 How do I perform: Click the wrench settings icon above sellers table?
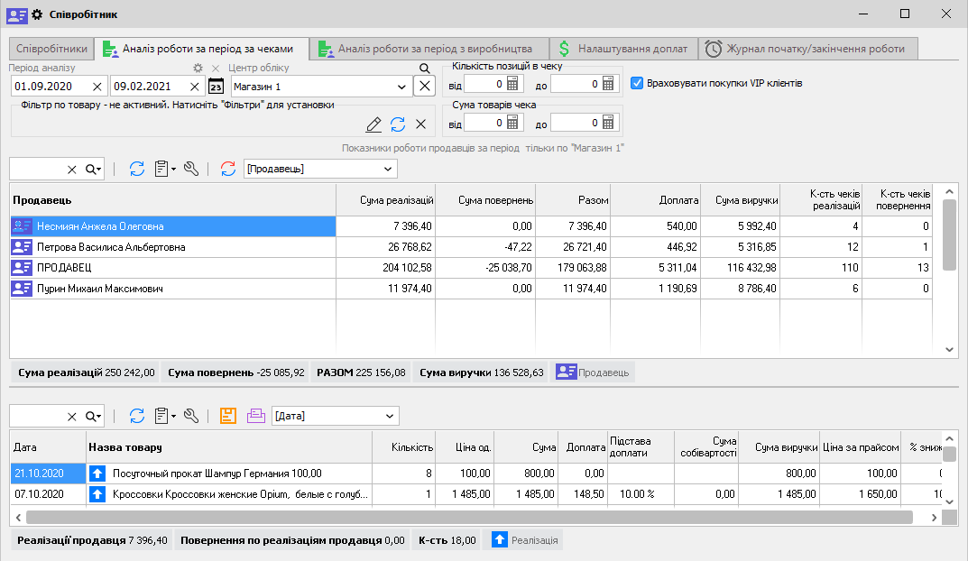190,169
